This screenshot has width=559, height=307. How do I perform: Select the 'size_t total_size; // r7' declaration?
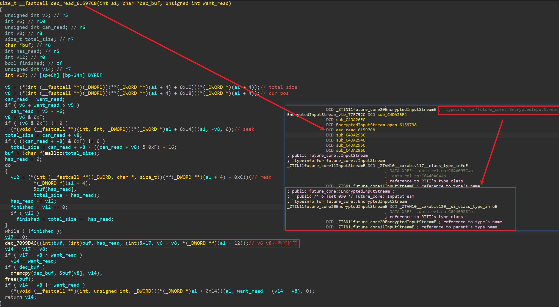(39, 39)
